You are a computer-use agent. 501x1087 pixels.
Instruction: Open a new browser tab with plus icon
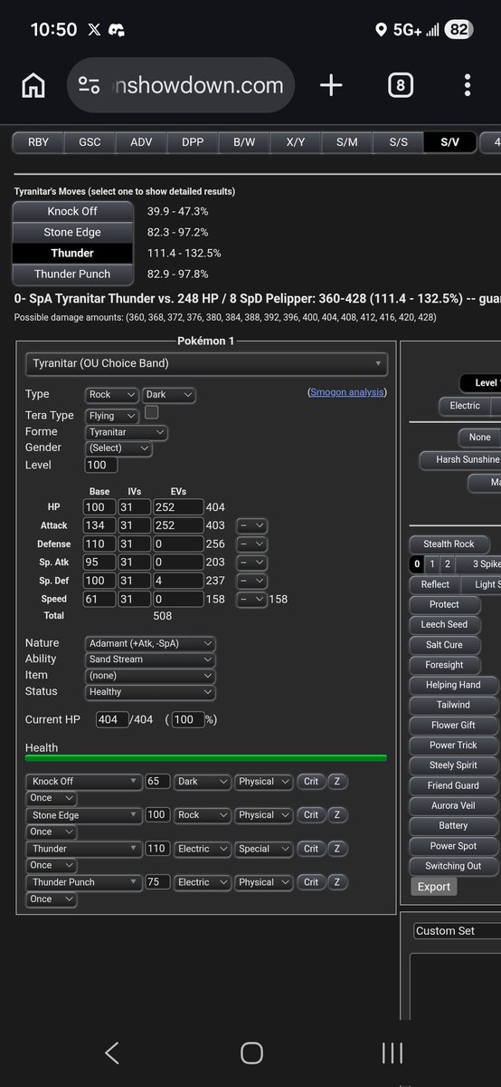pos(331,86)
